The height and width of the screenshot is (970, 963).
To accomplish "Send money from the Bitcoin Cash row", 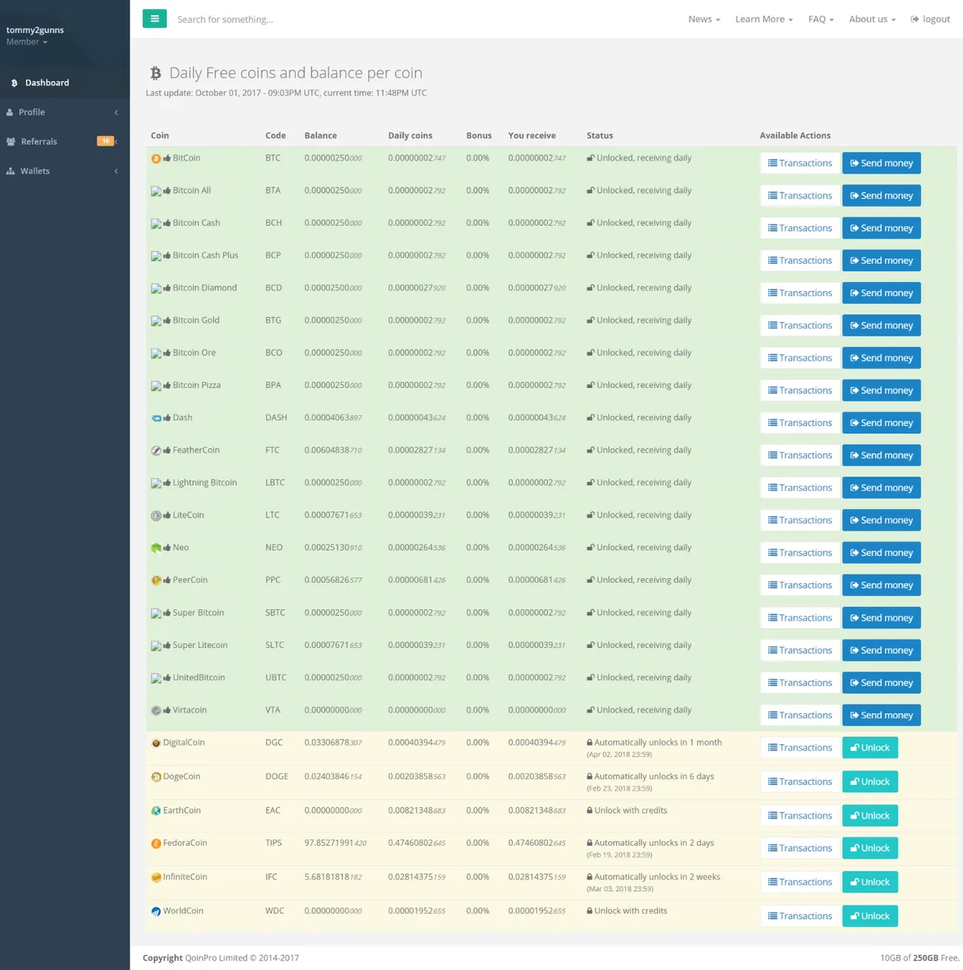I will tap(881, 228).
